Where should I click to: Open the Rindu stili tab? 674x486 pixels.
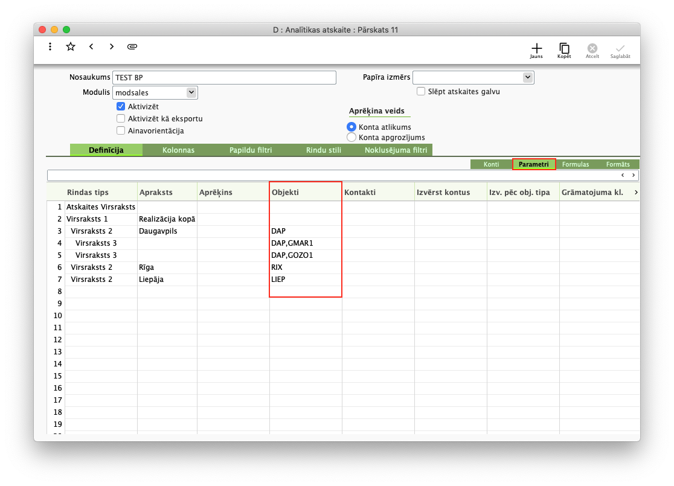coord(323,150)
